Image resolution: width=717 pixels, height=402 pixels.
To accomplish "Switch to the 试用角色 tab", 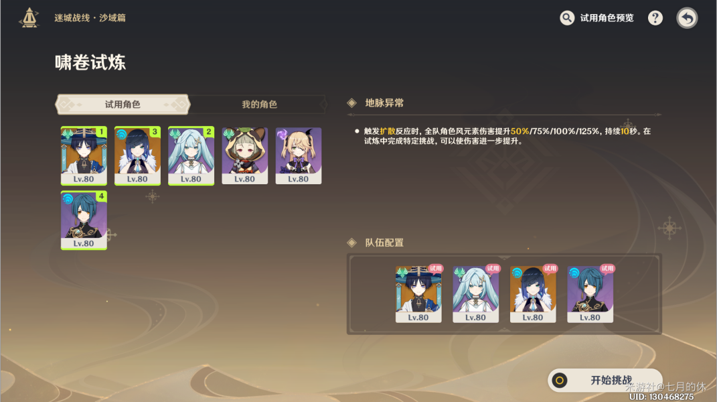I will (123, 105).
